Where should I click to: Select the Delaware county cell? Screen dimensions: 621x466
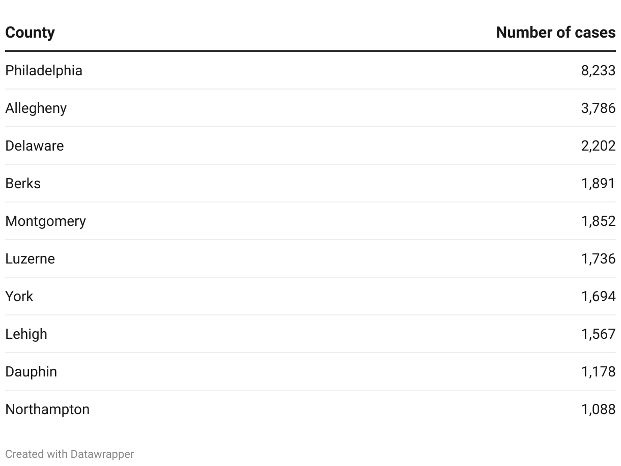coord(35,145)
